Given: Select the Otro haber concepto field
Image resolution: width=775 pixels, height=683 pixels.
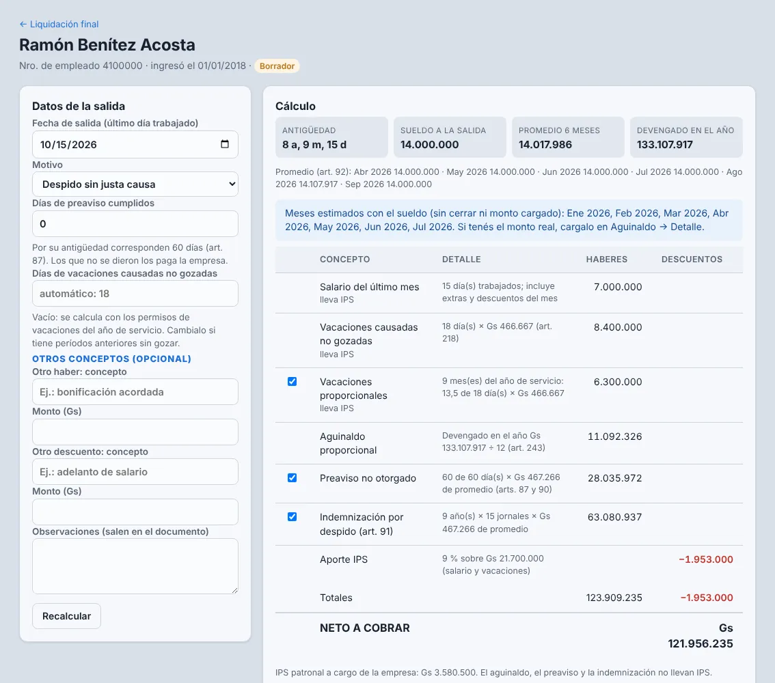Looking at the screenshot, I should [x=135, y=391].
